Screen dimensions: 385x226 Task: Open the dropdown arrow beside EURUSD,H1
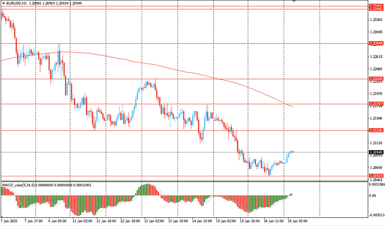(x=3, y=3)
